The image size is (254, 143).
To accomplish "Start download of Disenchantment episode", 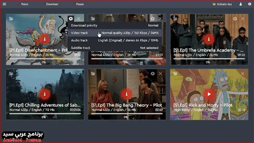I will [45, 39].
